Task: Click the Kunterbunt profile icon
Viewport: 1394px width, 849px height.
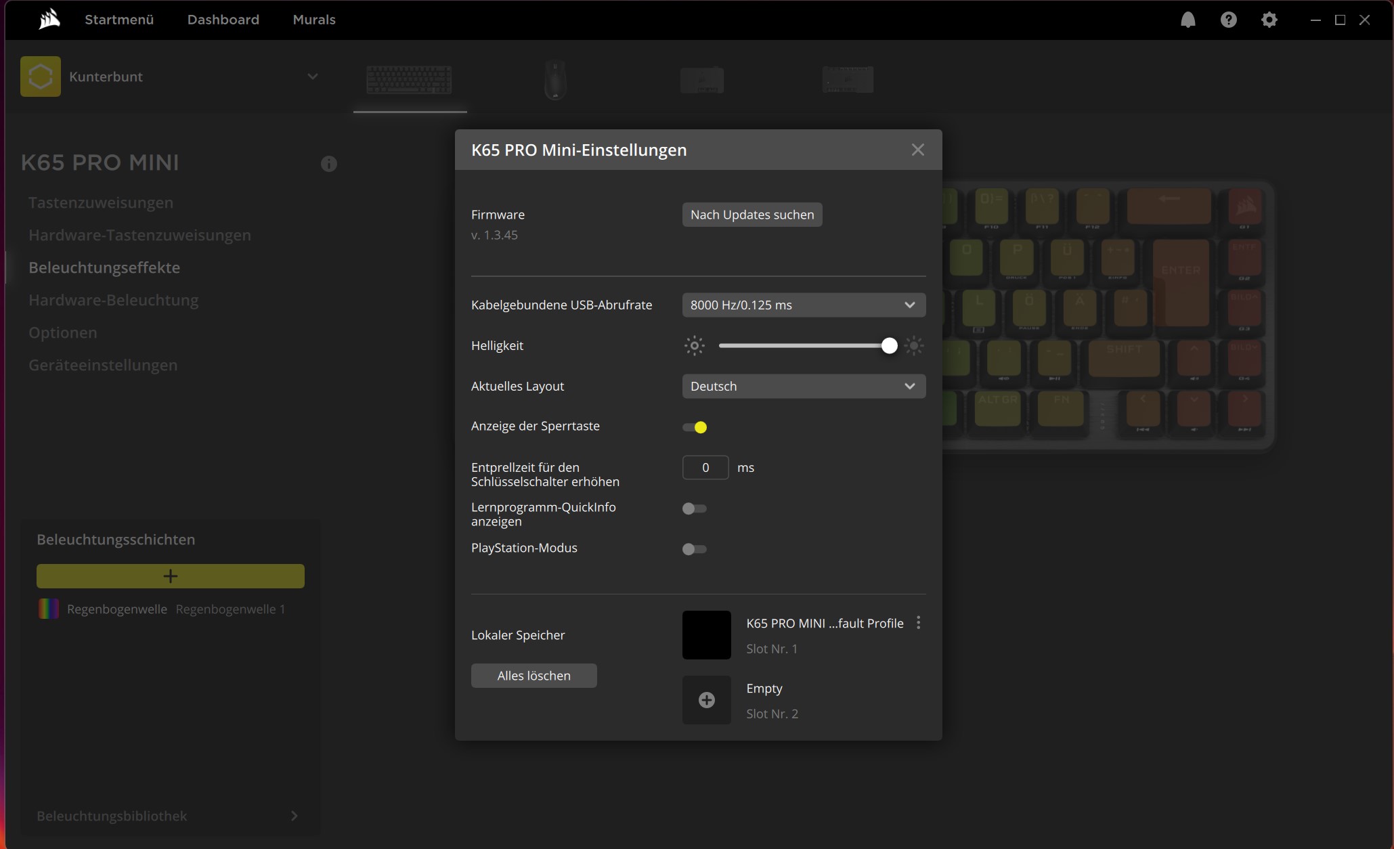Action: [41, 77]
